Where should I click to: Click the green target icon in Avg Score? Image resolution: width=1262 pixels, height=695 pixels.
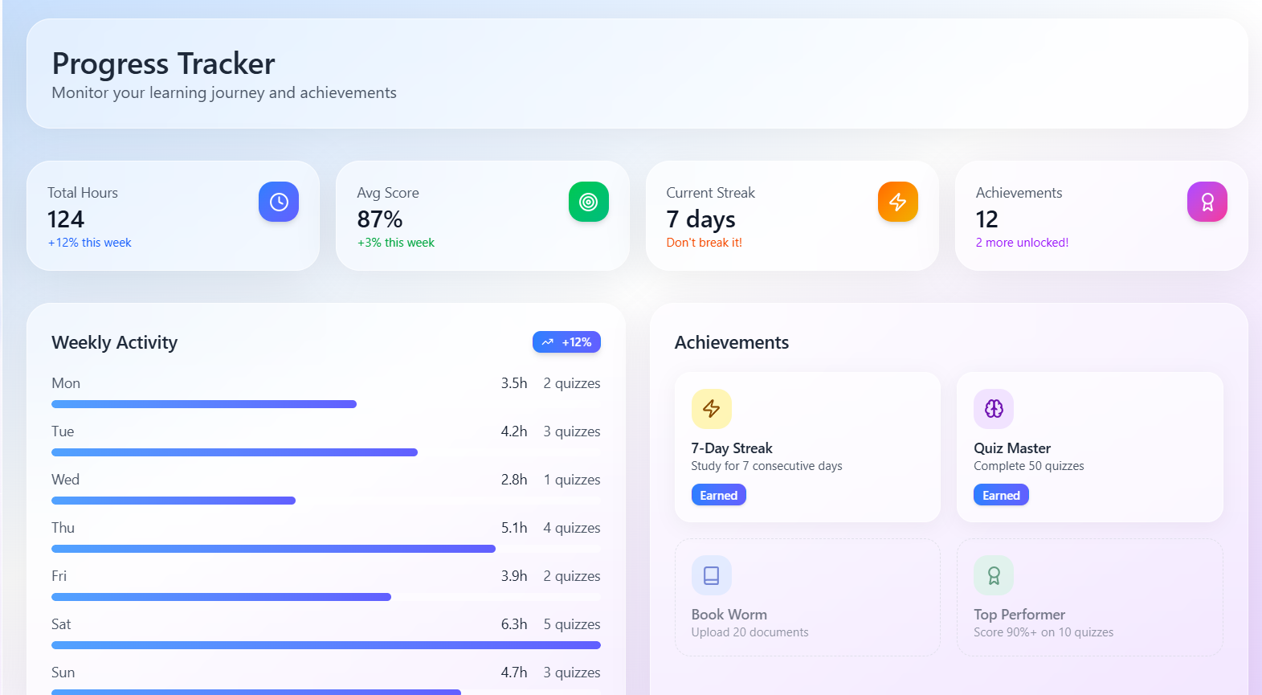589,202
